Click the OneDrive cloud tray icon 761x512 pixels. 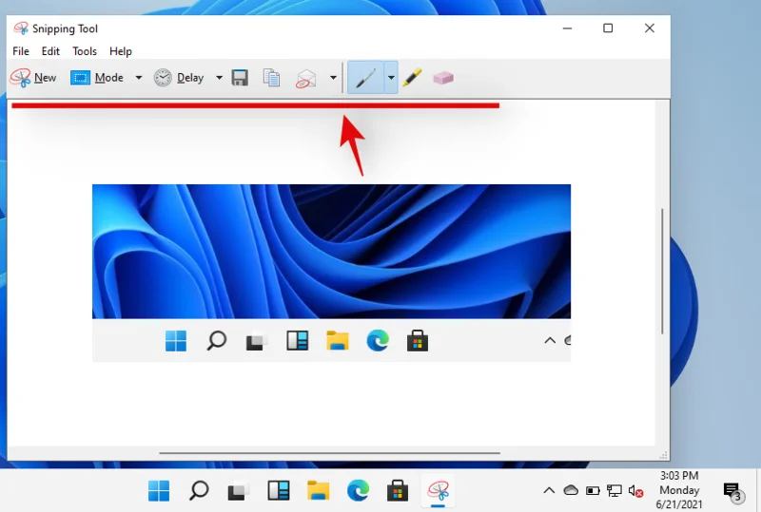[571, 491]
